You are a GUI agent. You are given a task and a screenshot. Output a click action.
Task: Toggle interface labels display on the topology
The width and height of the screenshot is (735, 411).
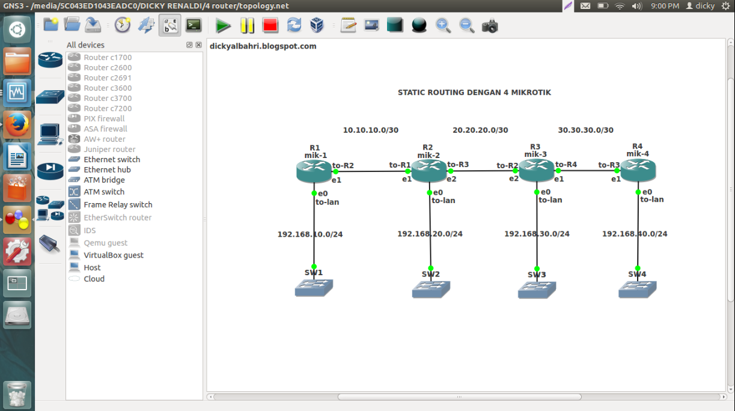(169, 25)
